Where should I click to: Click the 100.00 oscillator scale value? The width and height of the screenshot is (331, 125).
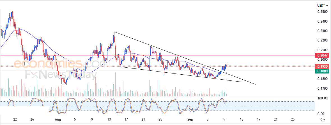click(x=322, y=98)
